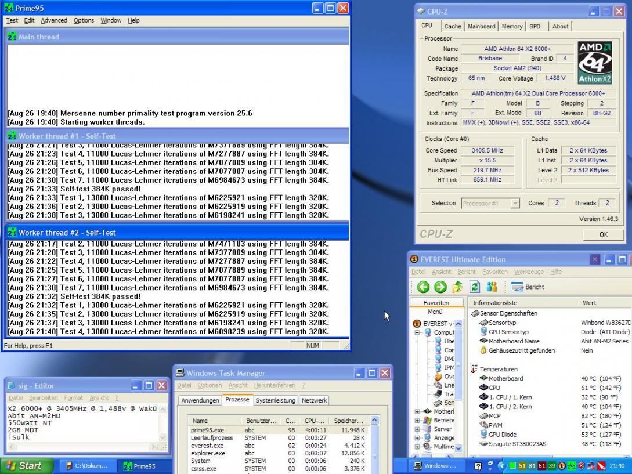Click the network computers icon in system tray
The width and height of the screenshot is (632, 474).
591,466
